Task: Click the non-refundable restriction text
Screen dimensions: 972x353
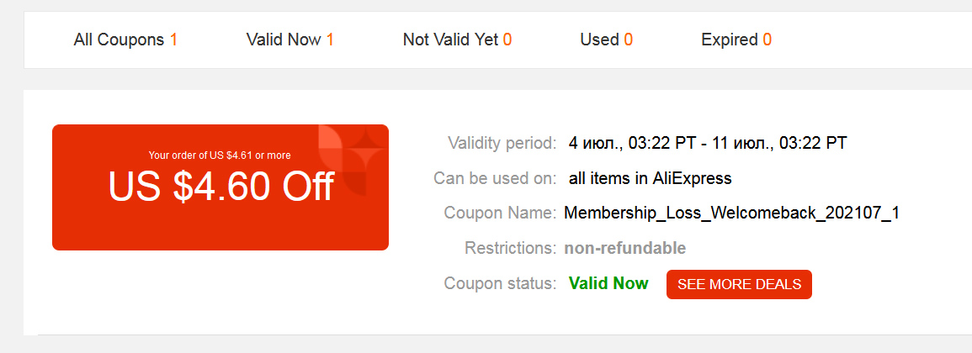Action: [624, 248]
